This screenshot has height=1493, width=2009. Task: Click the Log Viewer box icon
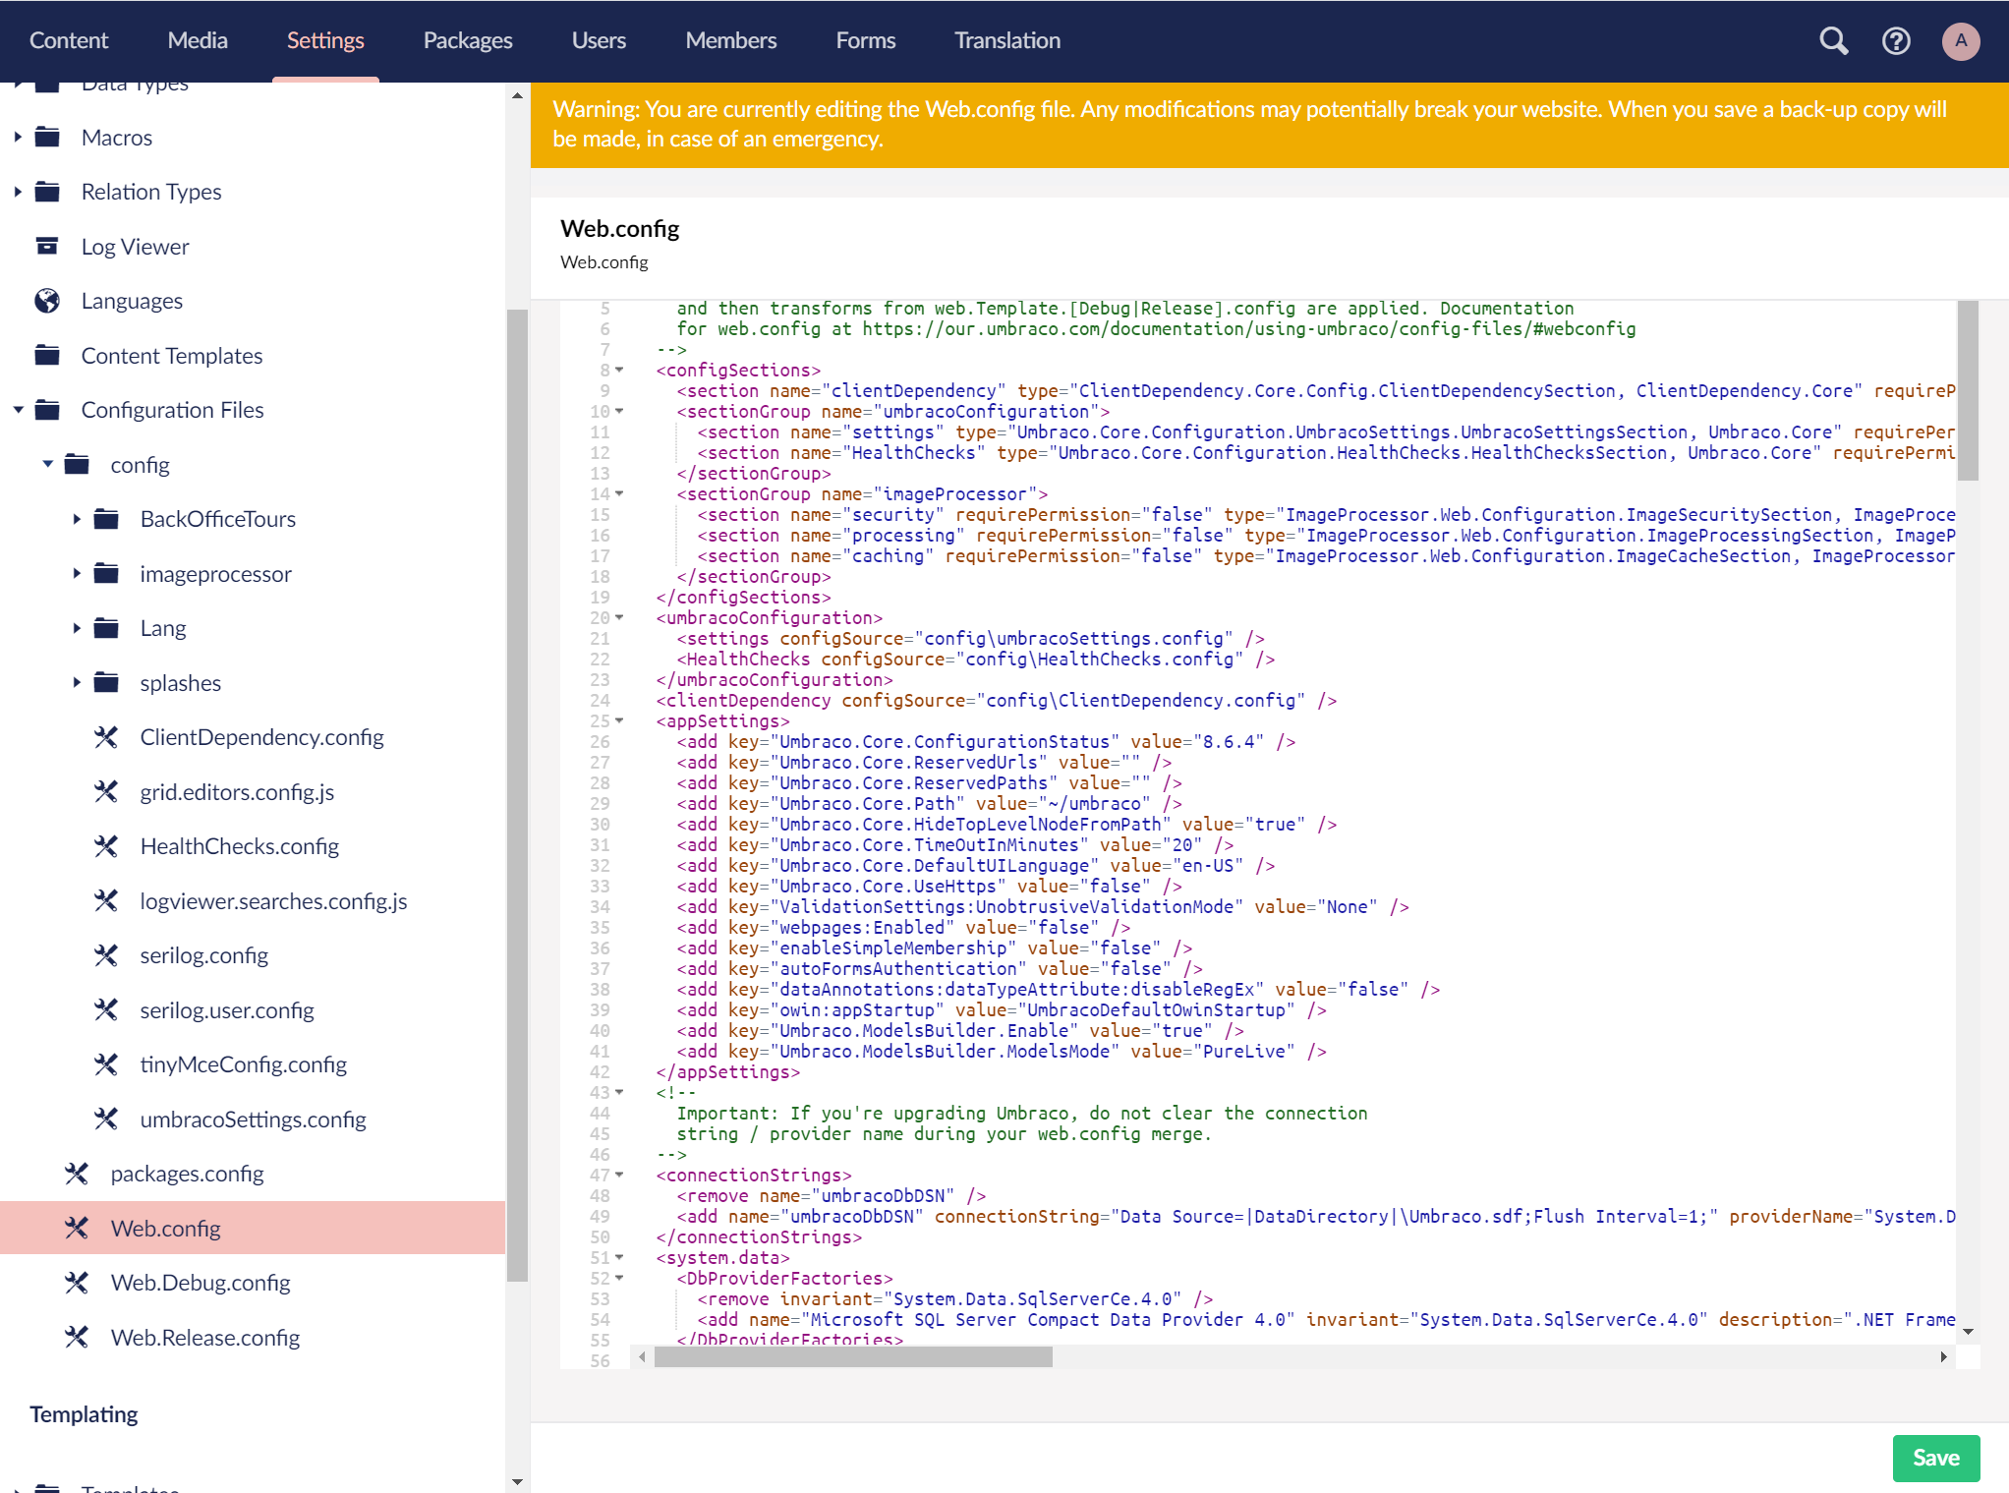point(47,247)
